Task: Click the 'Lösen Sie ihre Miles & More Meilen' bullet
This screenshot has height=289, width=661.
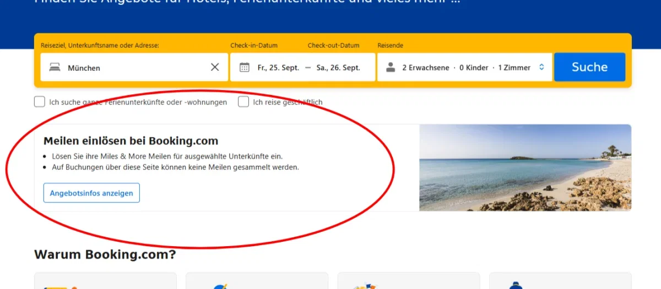Action: pyautogui.click(x=167, y=156)
